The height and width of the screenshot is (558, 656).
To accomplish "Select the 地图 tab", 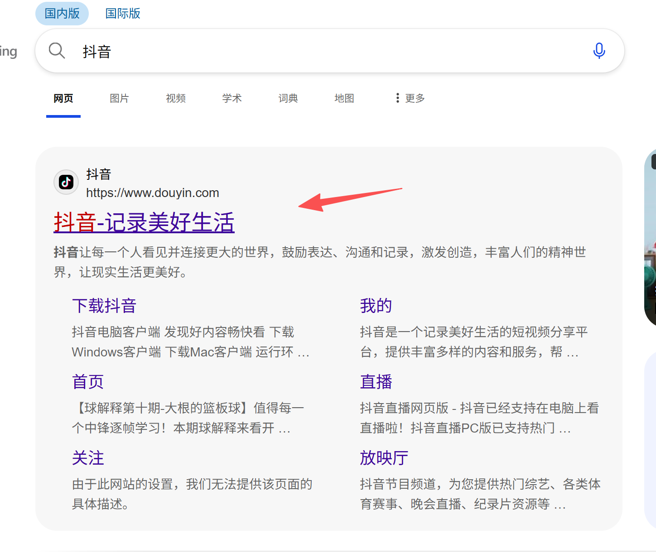I will pyautogui.click(x=344, y=98).
